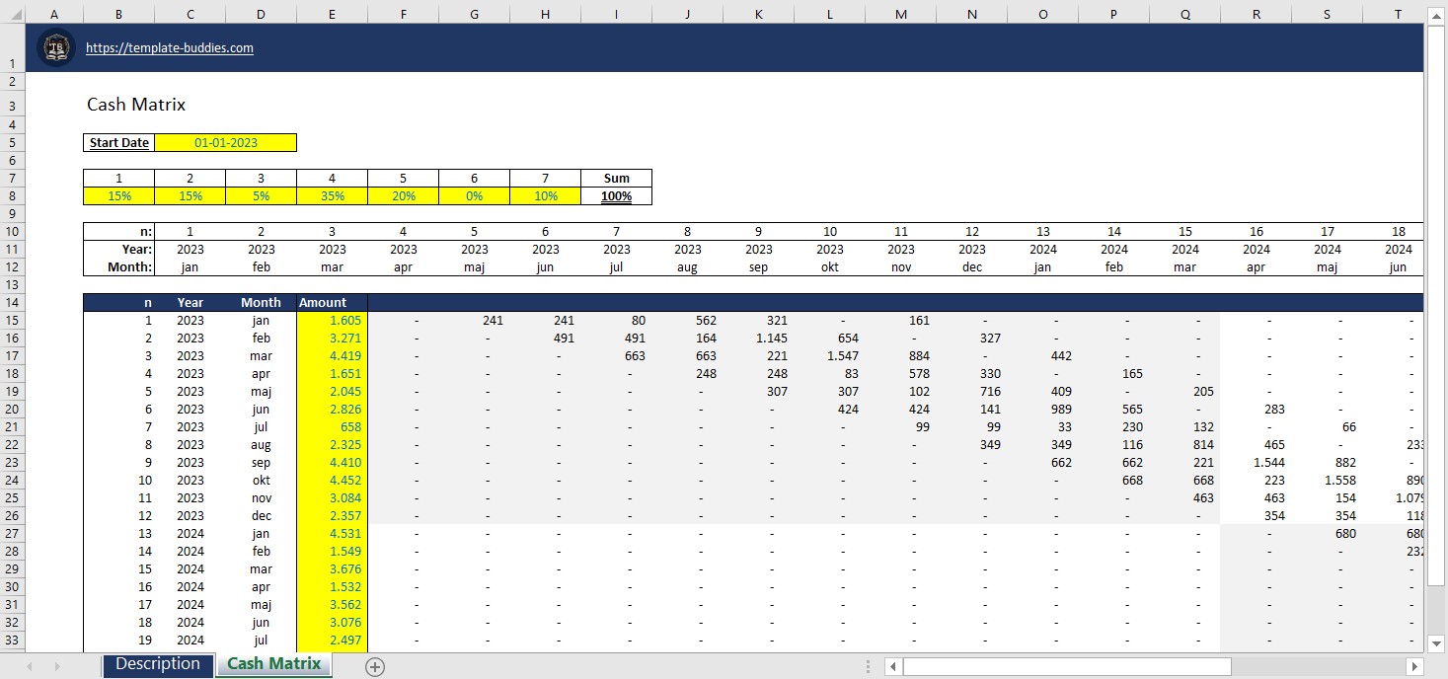The image size is (1448, 679).
Task: Select the yellow 35% percentage cell
Action: click(x=332, y=195)
